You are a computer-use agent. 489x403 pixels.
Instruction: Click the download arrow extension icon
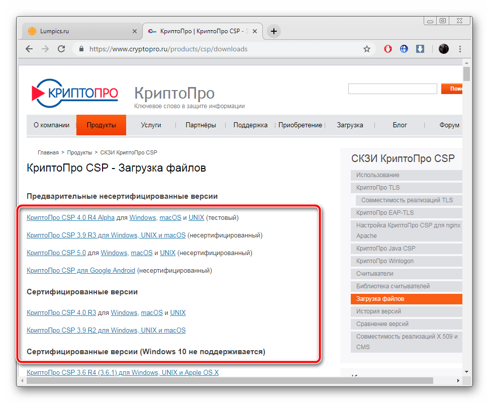[x=420, y=49]
